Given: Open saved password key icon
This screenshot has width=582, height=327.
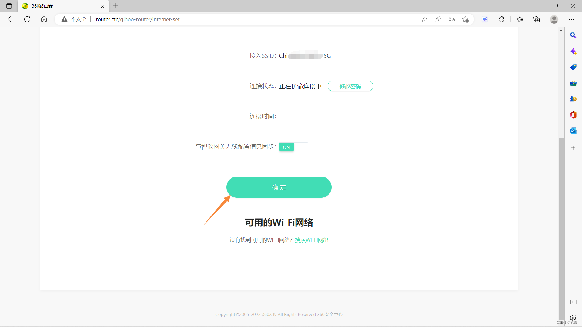Looking at the screenshot, I should (x=424, y=19).
